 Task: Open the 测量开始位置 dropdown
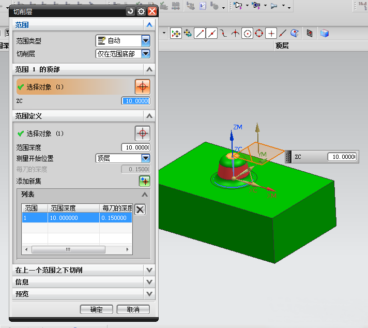tap(145, 158)
